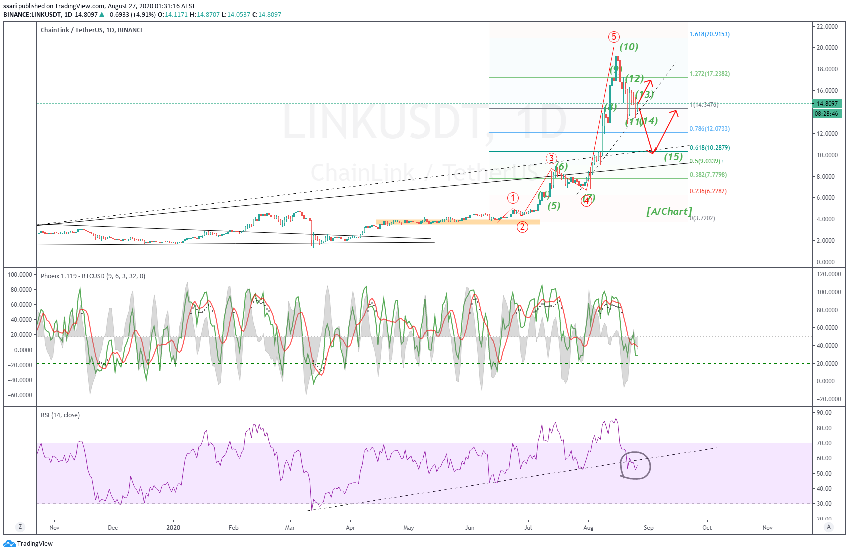Click the red circled wave 5 label
Screen dimensions: 849x553
click(x=614, y=37)
